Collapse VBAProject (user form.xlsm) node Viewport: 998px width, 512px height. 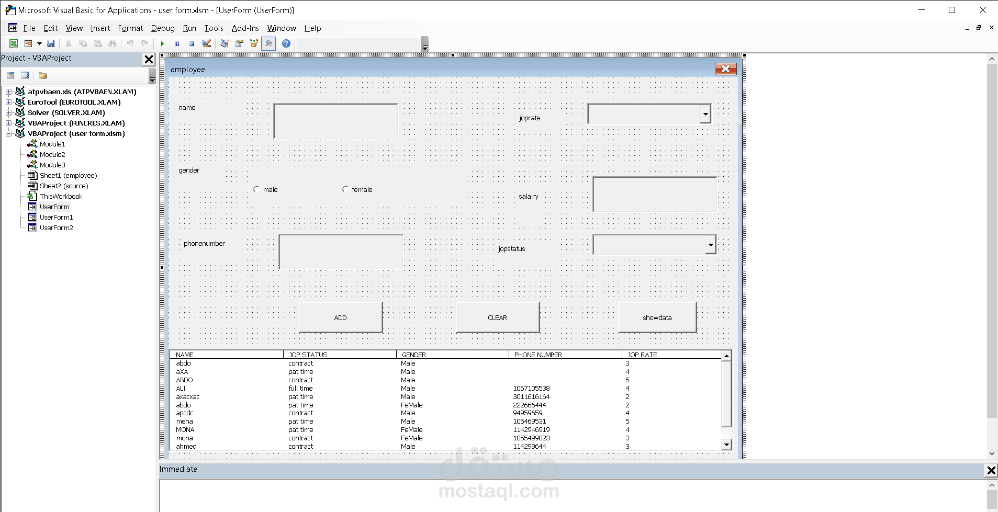8,133
